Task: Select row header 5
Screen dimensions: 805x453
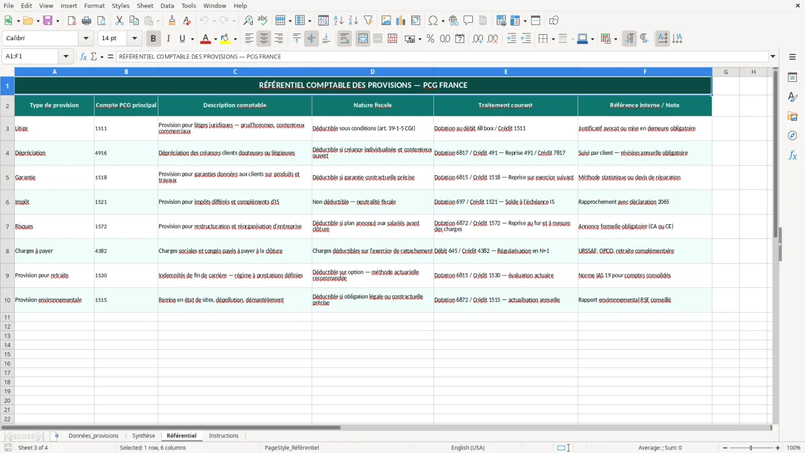Action: [x=7, y=178]
